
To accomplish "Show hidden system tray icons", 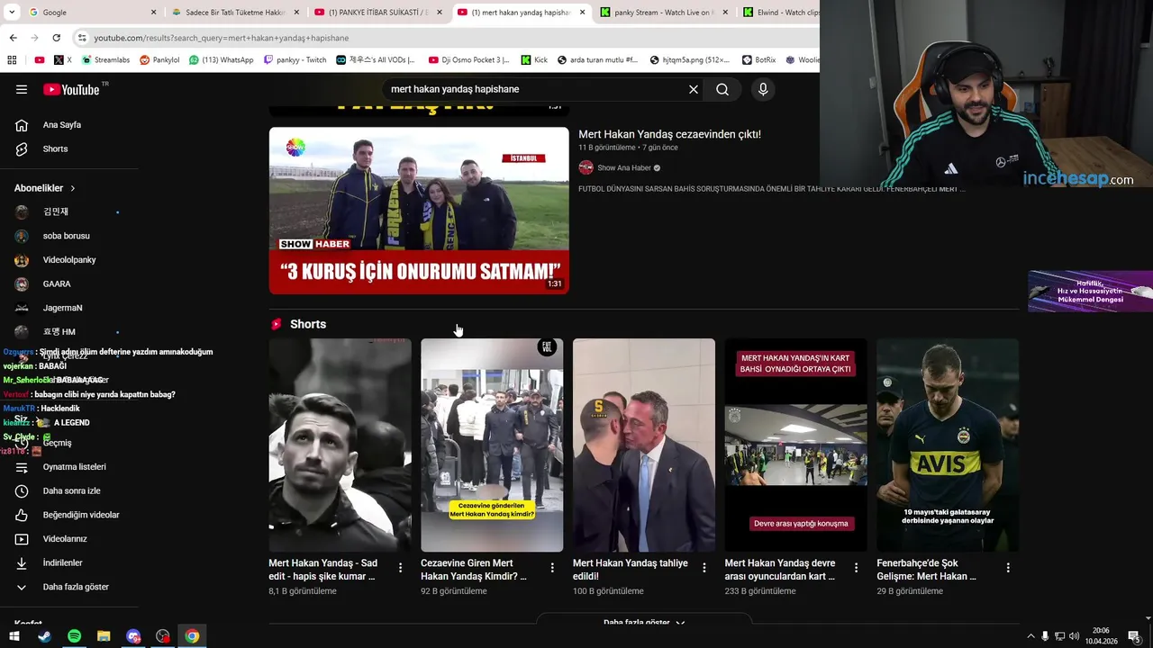I will 1030,636.
